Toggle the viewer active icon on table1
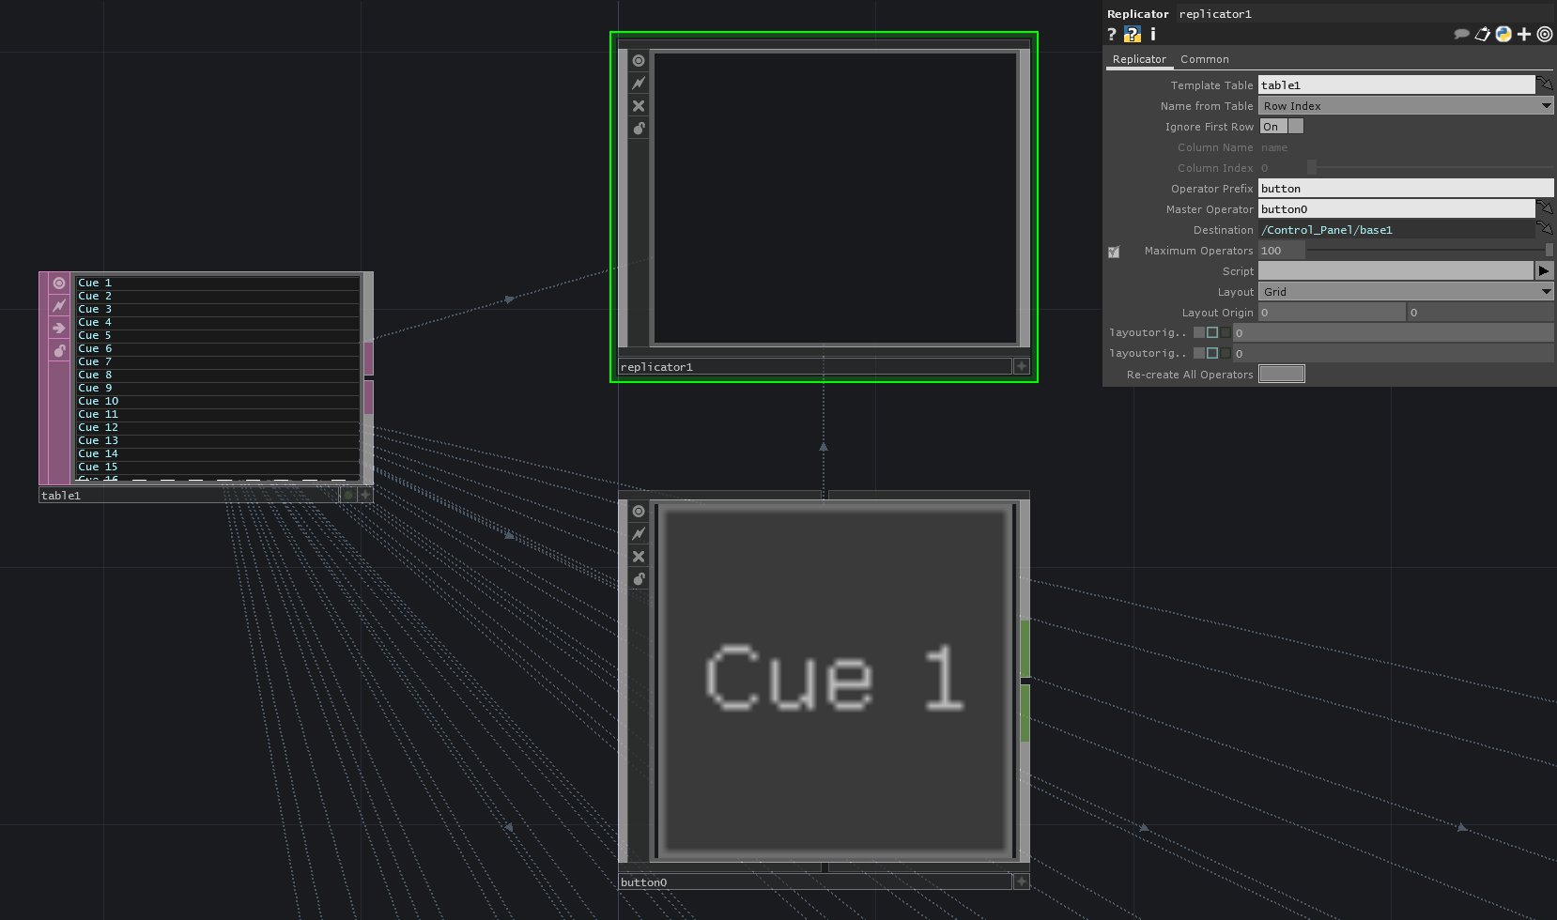The width and height of the screenshot is (1557, 920). pos(59,284)
